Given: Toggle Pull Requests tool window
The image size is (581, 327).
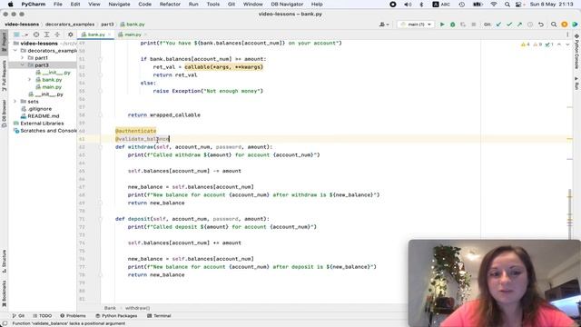Looking at the screenshot, I should point(4,76).
